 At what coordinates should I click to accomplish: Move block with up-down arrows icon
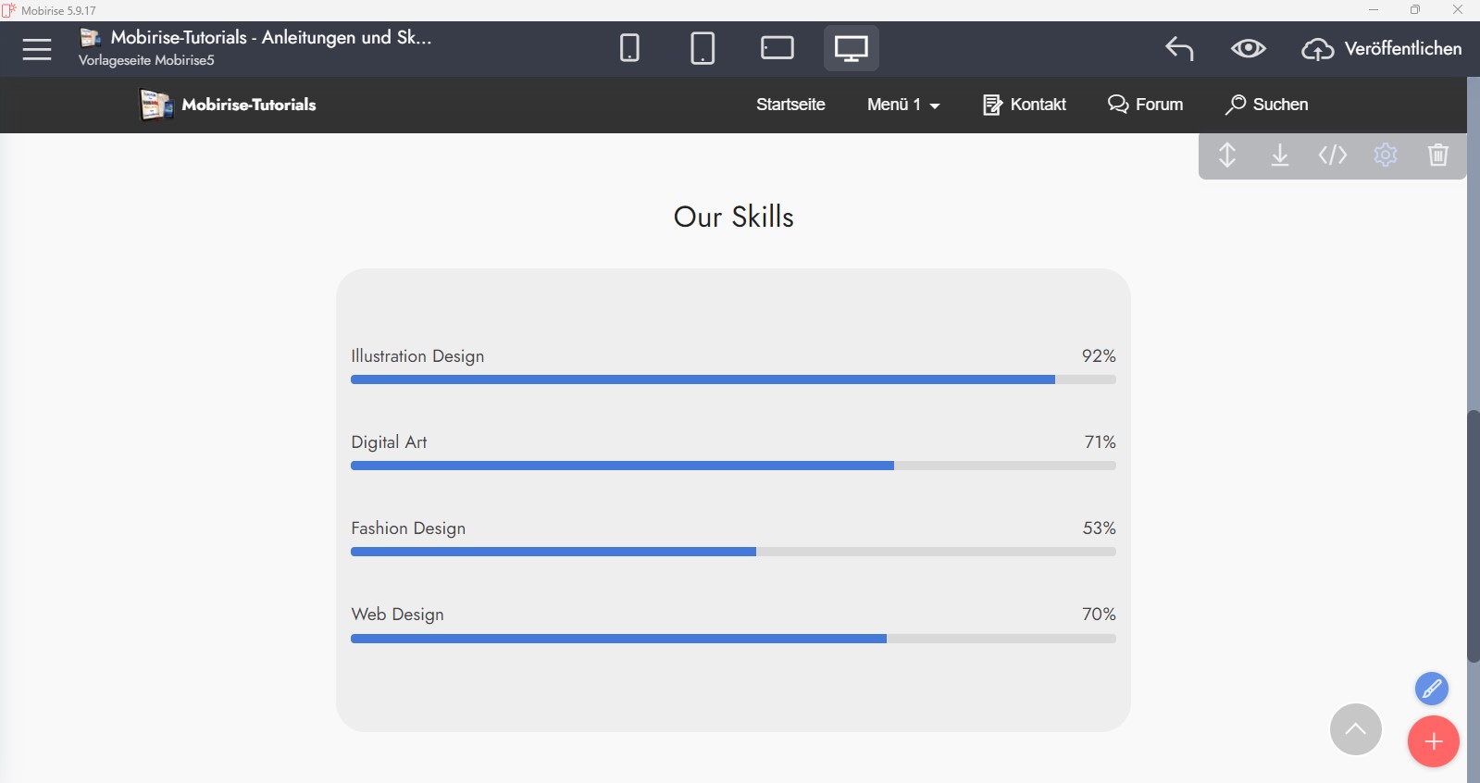1227,155
